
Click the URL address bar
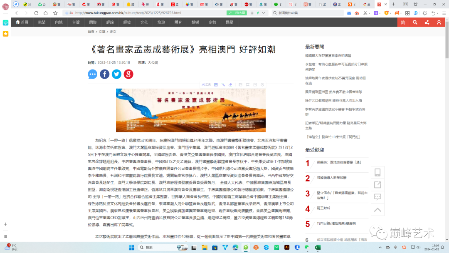(x=141, y=13)
